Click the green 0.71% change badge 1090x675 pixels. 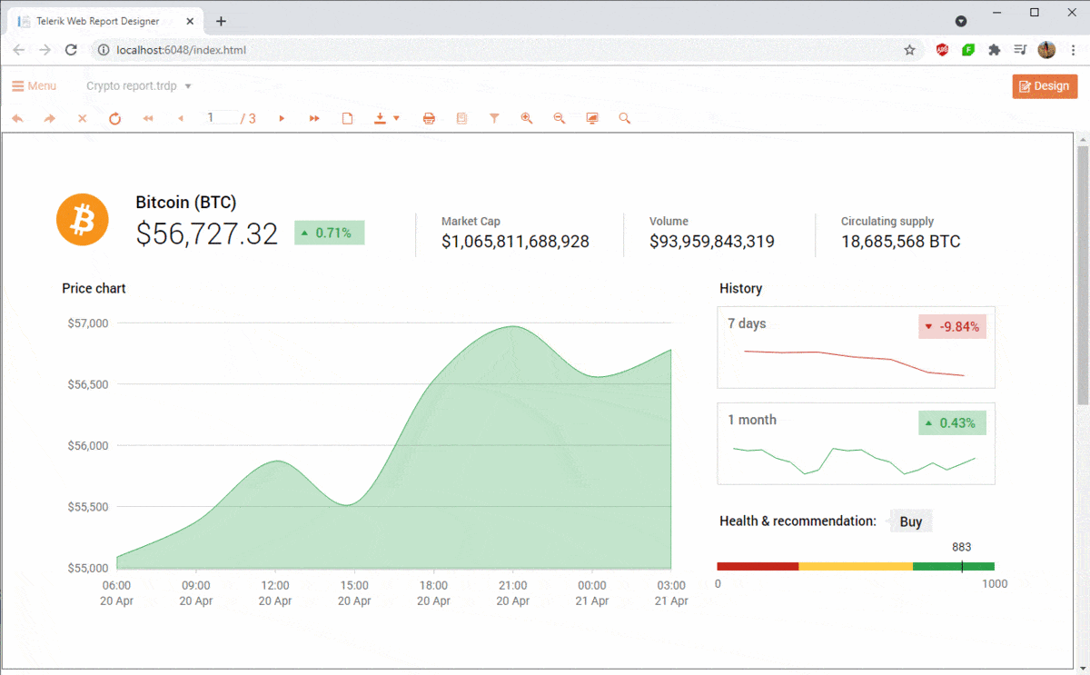click(x=329, y=233)
